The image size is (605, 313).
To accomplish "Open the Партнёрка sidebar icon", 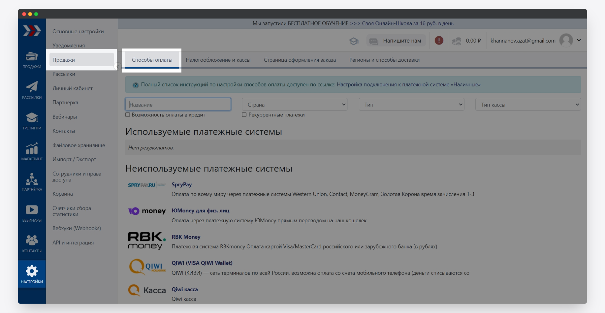I will pos(31,179).
